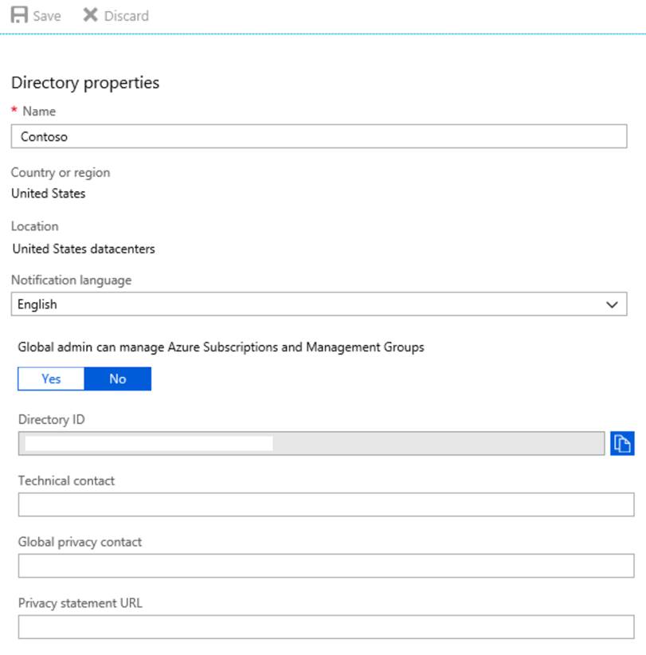The width and height of the screenshot is (646, 655).
Task: Click the Notification language label
Action: point(72,280)
